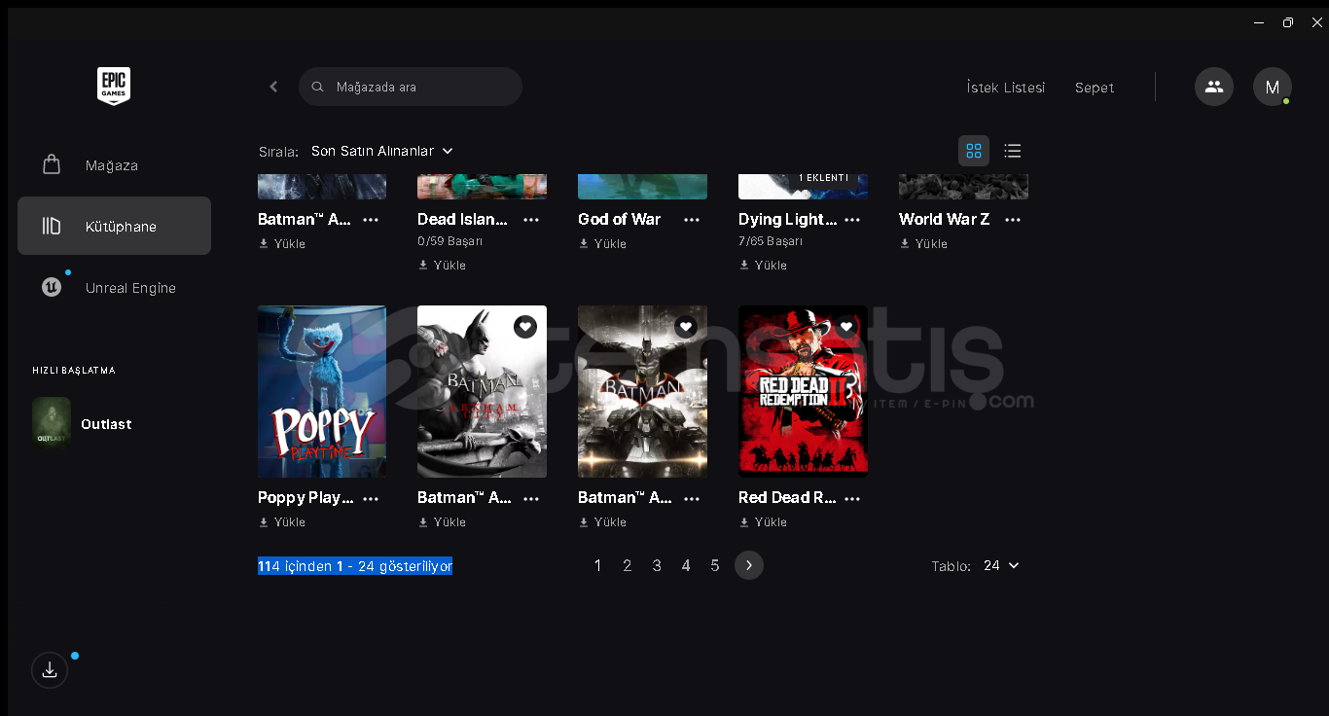The image size is (1329, 716).
Task: Launch Outlast from the quick launch icon
Action: [x=52, y=423]
